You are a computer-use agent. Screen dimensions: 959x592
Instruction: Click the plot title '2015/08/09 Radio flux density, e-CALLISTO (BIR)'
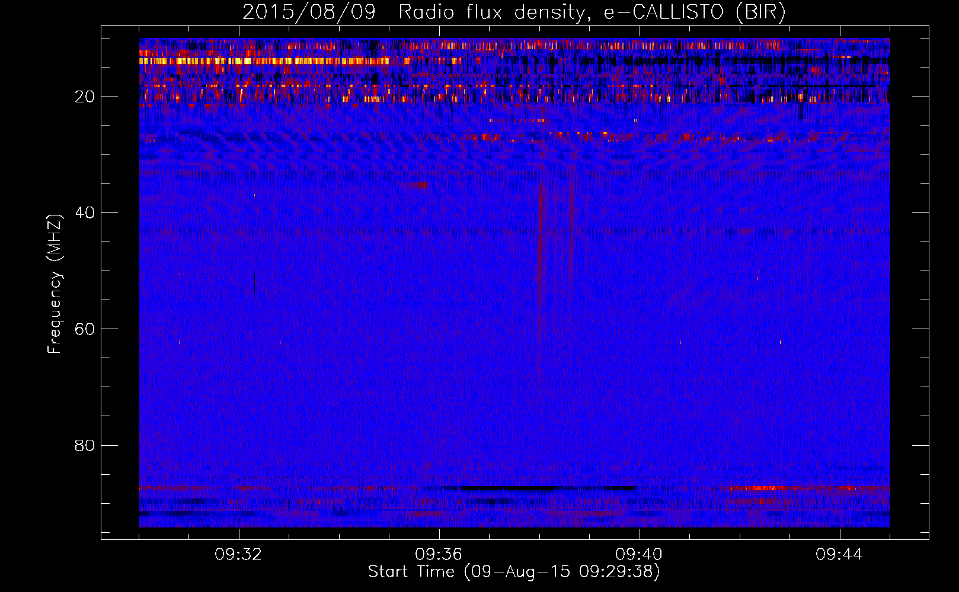(514, 12)
